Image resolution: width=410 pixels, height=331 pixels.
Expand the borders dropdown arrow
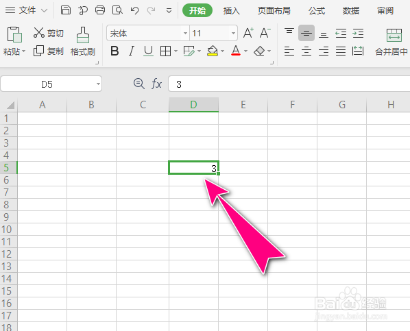point(176,51)
